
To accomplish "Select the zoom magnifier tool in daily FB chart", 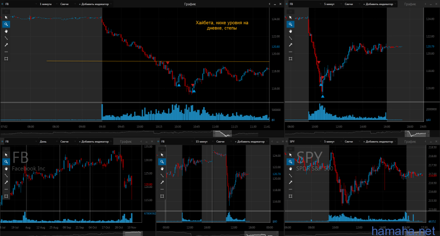I will (x=6, y=162).
